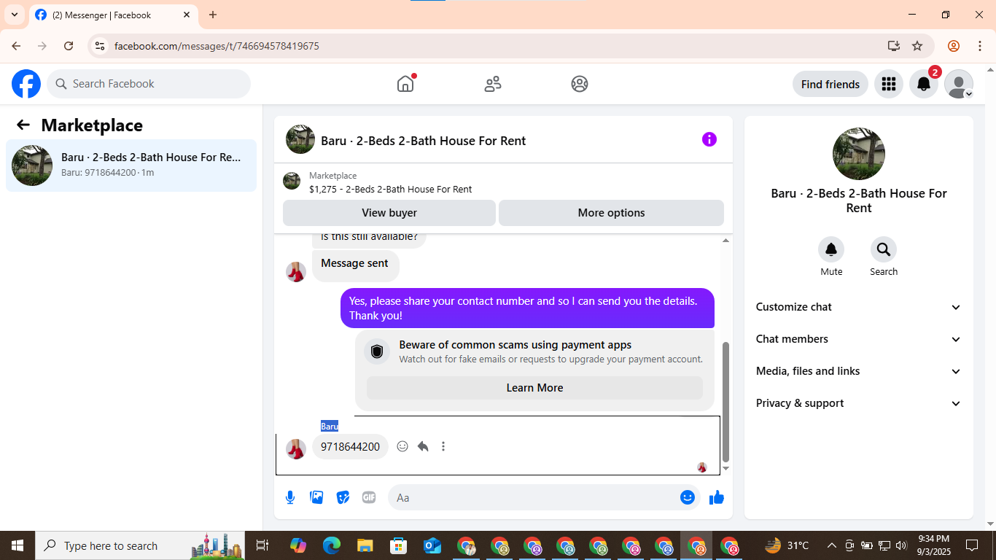Click the More options button
The image size is (996, 560).
611,213
